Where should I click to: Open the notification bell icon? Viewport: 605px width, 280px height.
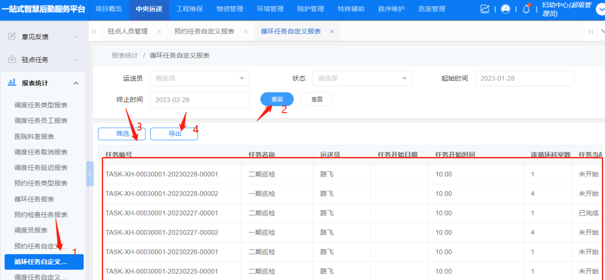click(x=526, y=9)
